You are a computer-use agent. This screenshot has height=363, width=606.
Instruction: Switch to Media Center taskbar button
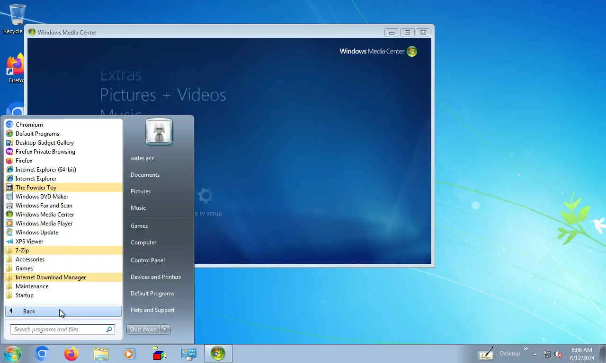(218, 354)
